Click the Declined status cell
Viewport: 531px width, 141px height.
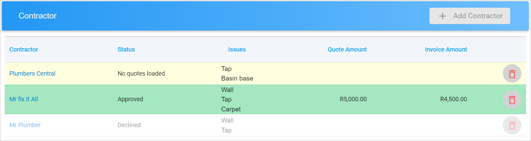(129, 125)
